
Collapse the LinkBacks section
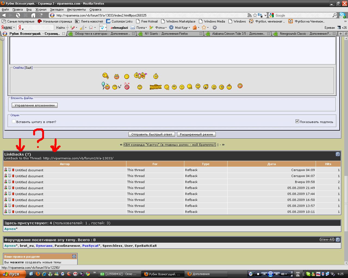pyautogui.click(x=338, y=154)
